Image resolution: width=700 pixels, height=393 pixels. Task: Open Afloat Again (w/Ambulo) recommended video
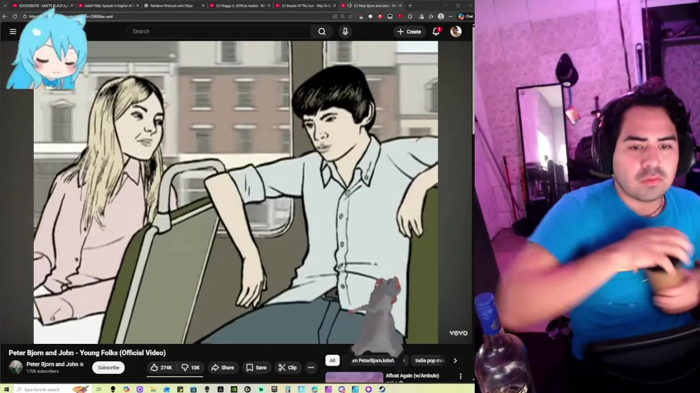(x=412, y=376)
